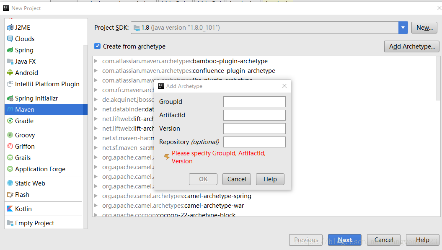
Task: Expand net.sf.maven-har archetype node
Action: (x=96, y=138)
